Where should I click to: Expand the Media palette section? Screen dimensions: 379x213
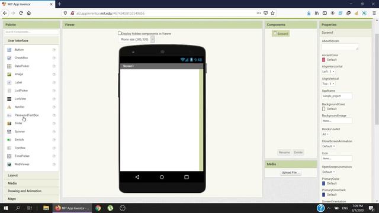31,183
